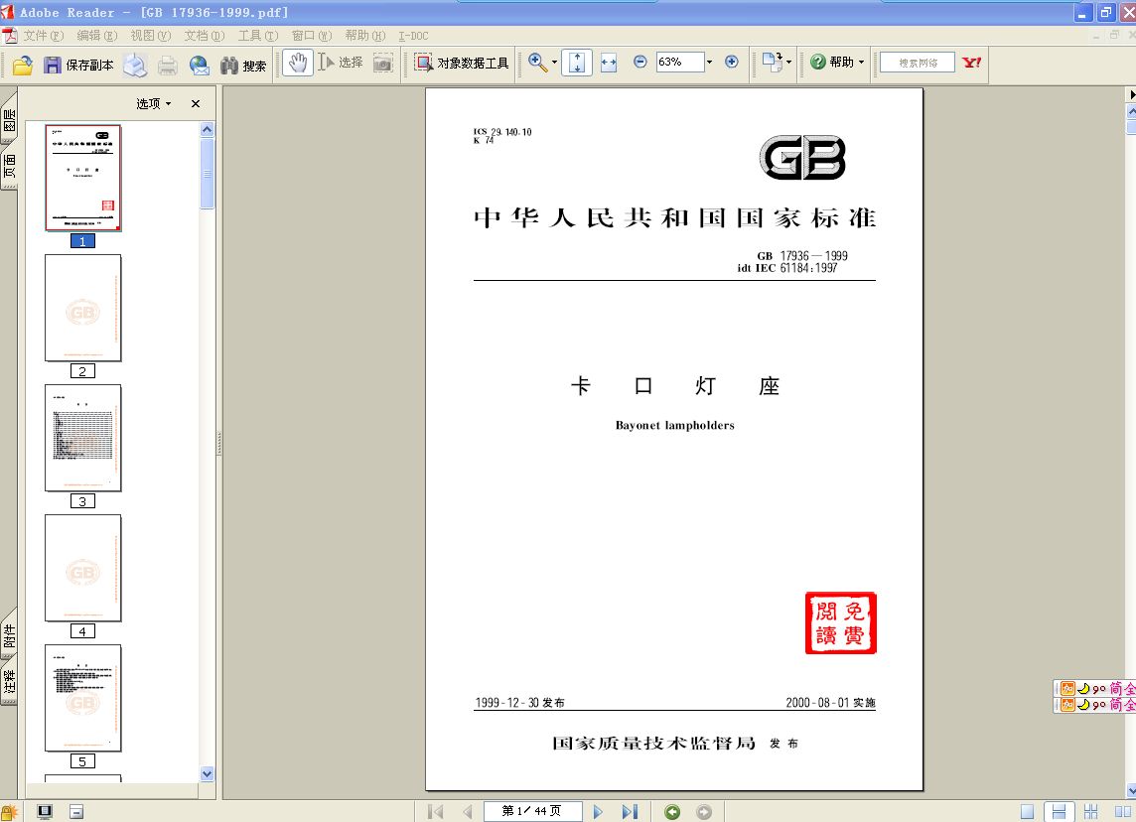Click the page number field 第 1 / 44 页

532,811
